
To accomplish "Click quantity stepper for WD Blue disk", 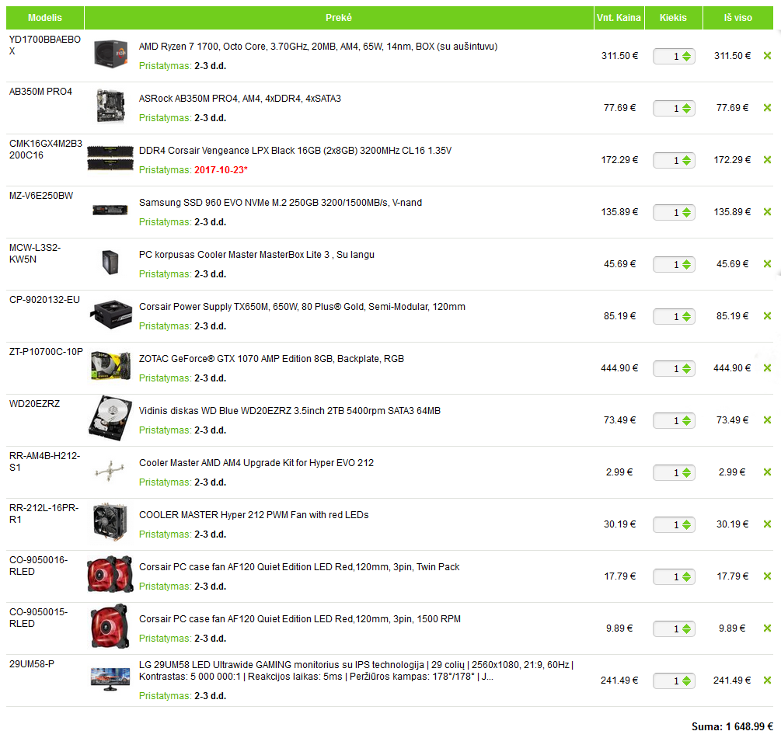I will (x=686, y=420).
